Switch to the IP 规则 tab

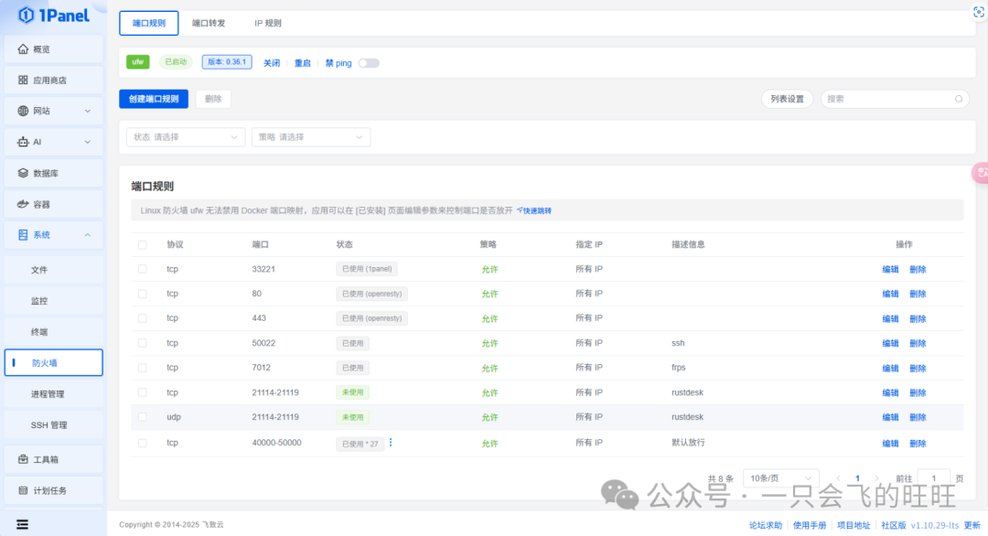267,23
